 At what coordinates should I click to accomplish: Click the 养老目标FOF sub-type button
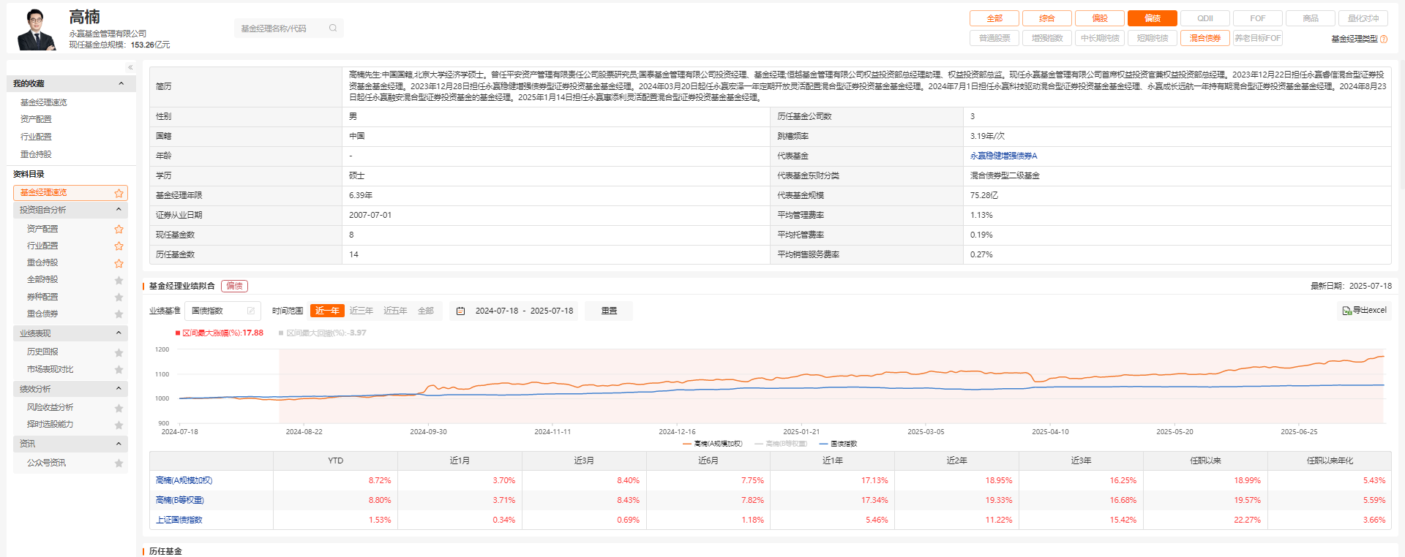point(1258,38)
